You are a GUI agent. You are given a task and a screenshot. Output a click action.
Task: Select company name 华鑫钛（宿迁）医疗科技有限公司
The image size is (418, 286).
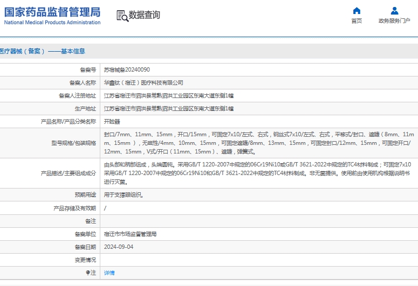point(143,83)
